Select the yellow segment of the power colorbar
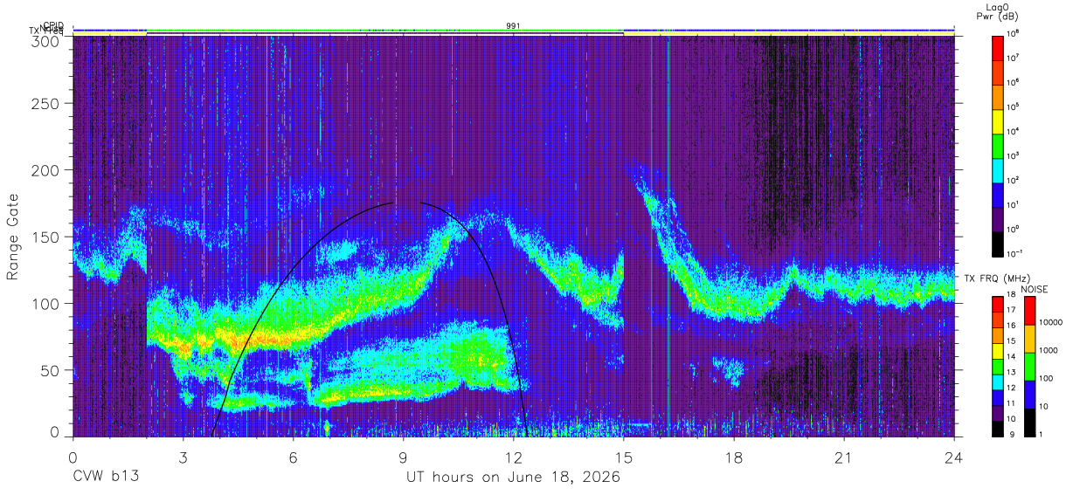The height and width of the screenshot is (495, 1073). (999, 121)
